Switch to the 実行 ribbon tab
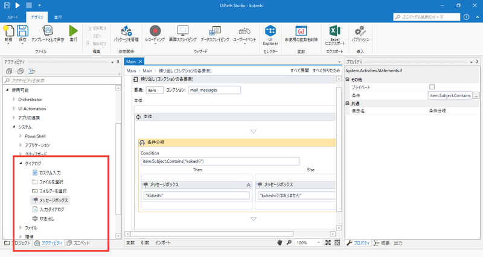Screen dimensions: 483x257 coord(58,17)
